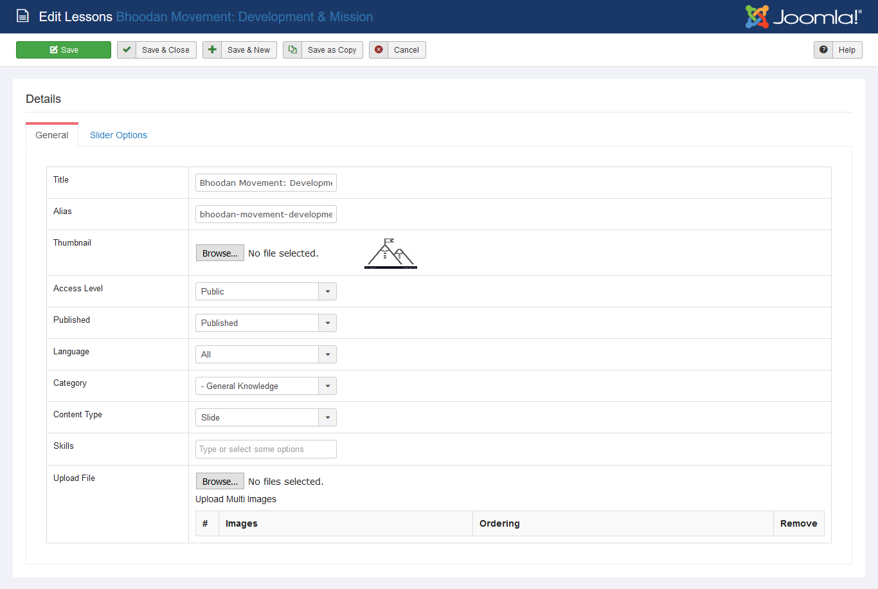Focus the Skills options input field
Image resolution: width=878 pixels, height=589 pixels.
[x=265, y=449]
